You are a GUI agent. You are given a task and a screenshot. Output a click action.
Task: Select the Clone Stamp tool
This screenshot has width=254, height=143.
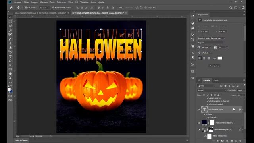tap(10, 43)
